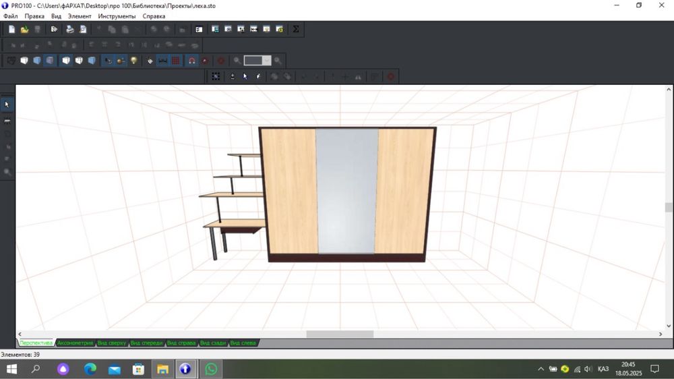
Task: Toggle the red grid display button
Action: pos(175,61)
